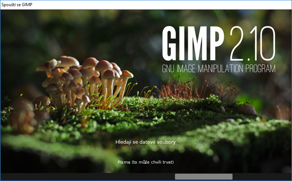Click the GIMP 2.10 logo text

219,43
